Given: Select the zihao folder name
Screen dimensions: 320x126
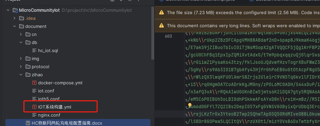Looking at the screenshot, I should click(37, 75).
